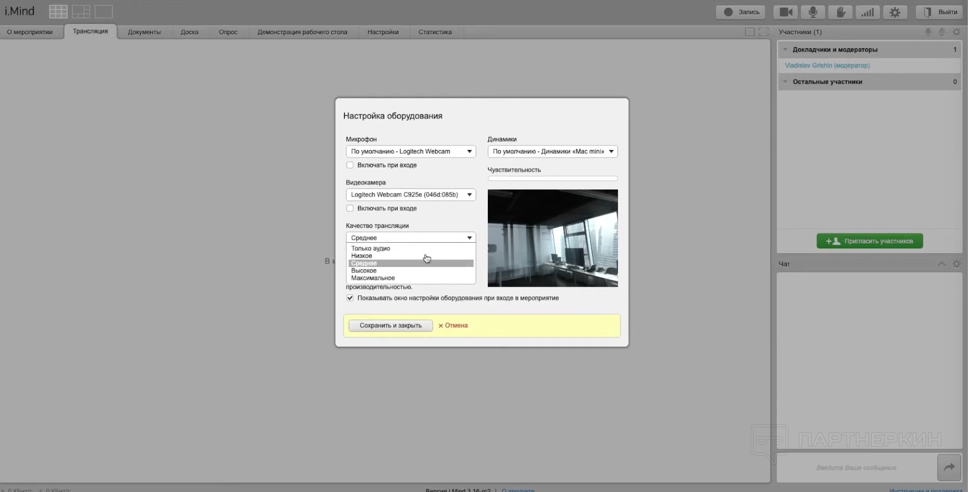The width and height of the screenshot is (968, 492).
Task: Open the signal strength bars icon
Action: (868, 12)
